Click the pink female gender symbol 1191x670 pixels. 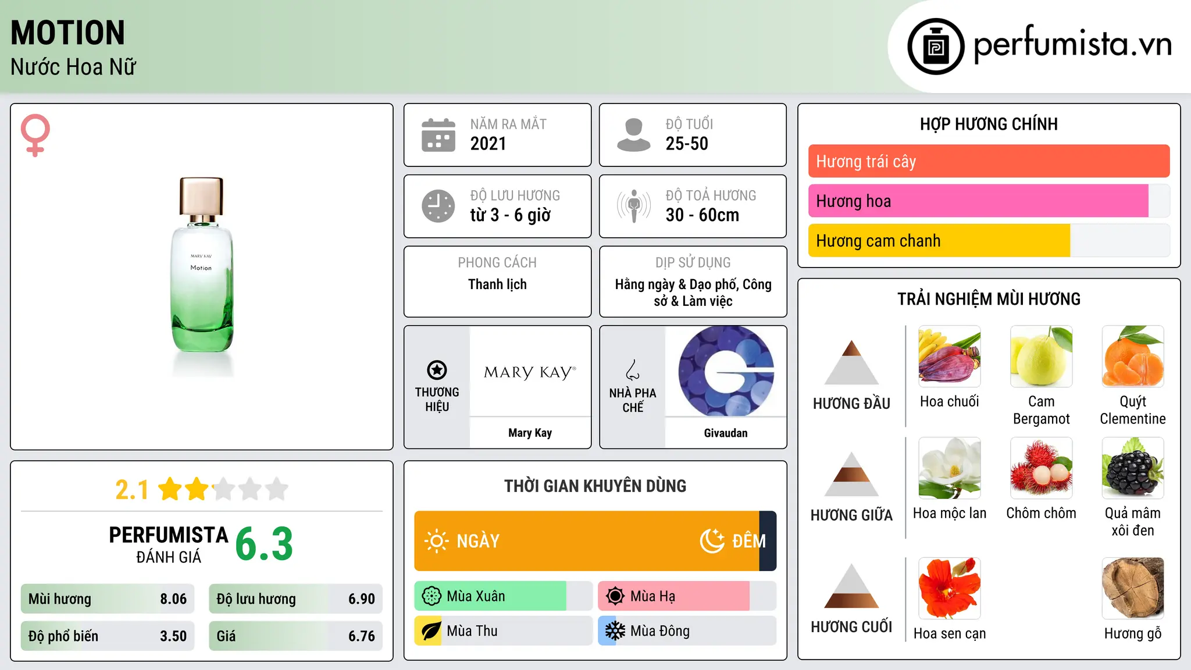coord(35,136)
